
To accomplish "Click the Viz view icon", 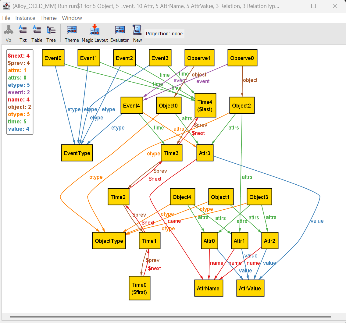I will 9,34.
